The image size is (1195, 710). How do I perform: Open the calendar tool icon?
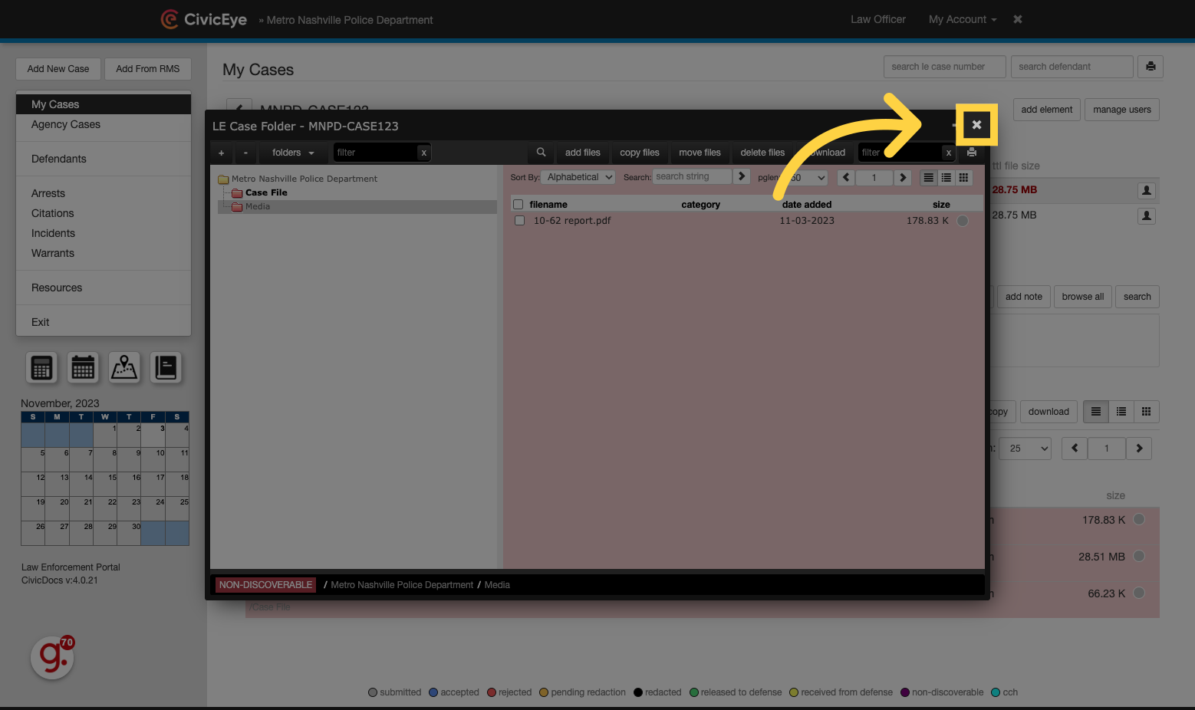(83, 368)
